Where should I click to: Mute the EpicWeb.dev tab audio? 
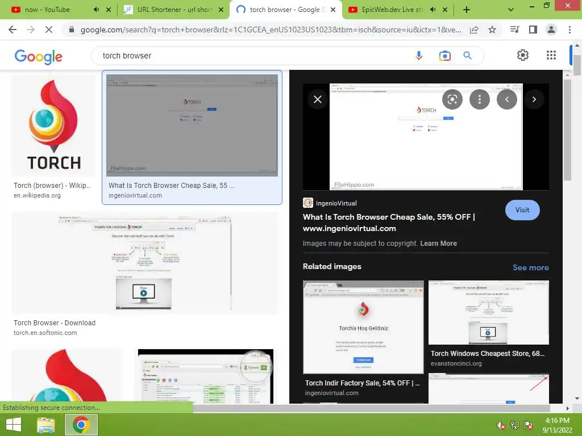pyautogui.click(x=433, y=10)
